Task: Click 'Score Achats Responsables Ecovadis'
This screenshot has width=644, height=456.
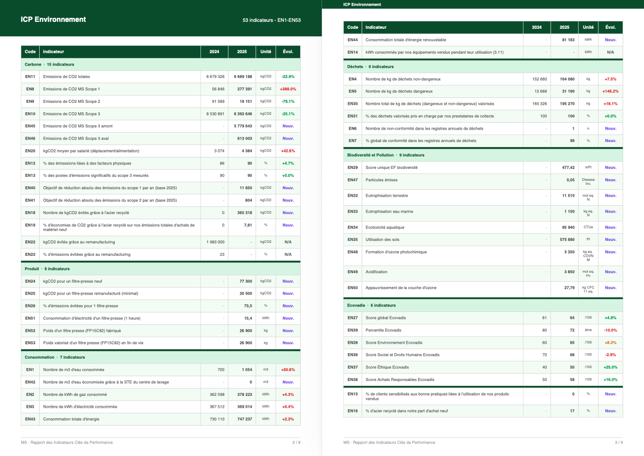Action: [x=400, y=380]
